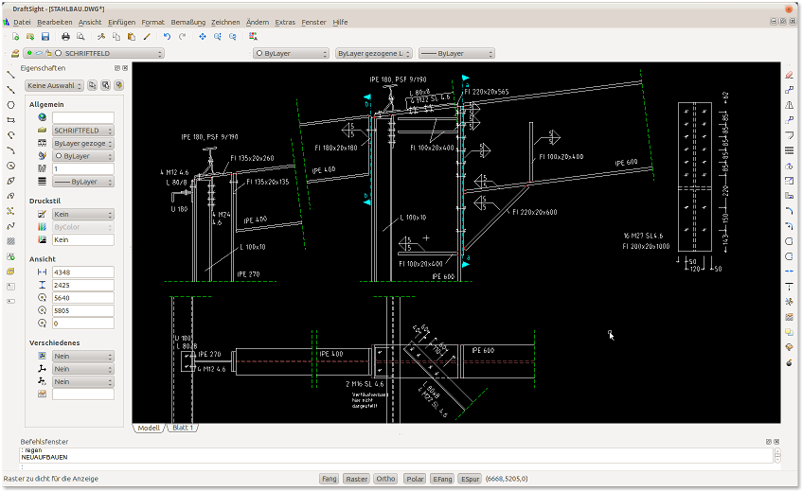Open the ByLayer color swatch dropdown in properties
Screen dimensions: 802x491
[83, 155]
